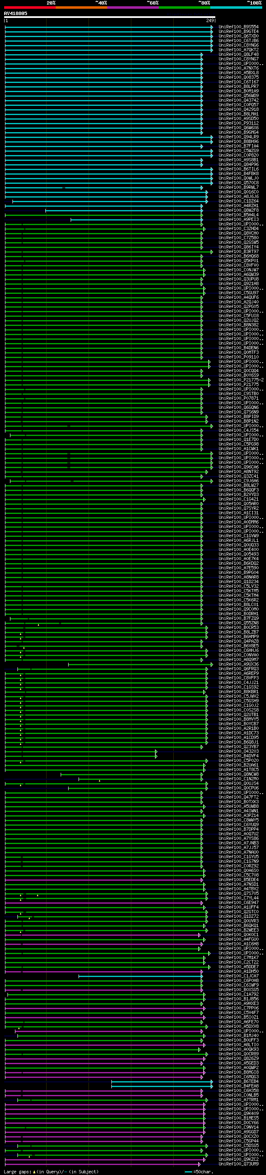
Task: Choose the UniRef100_A2R1B0 label
Action: [239, 729]
